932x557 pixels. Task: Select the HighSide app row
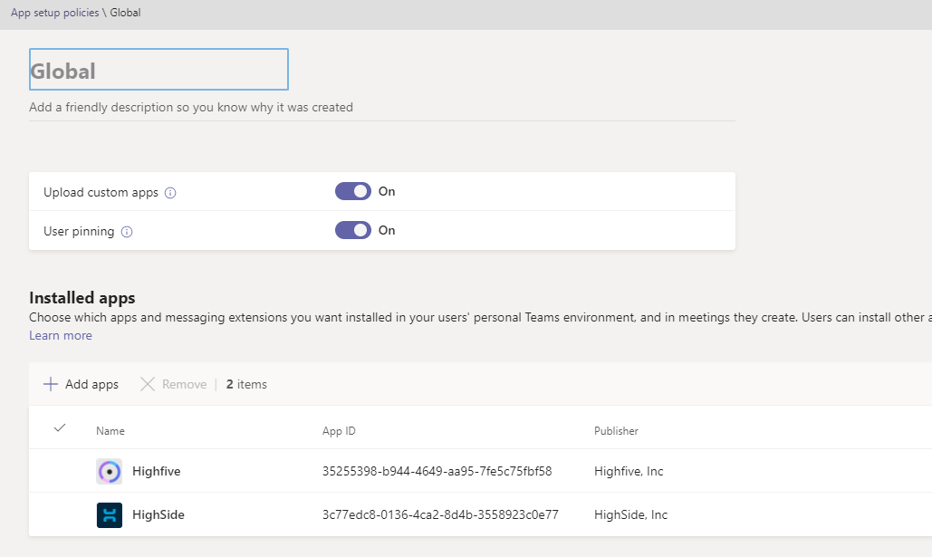[x=59, y=514]
